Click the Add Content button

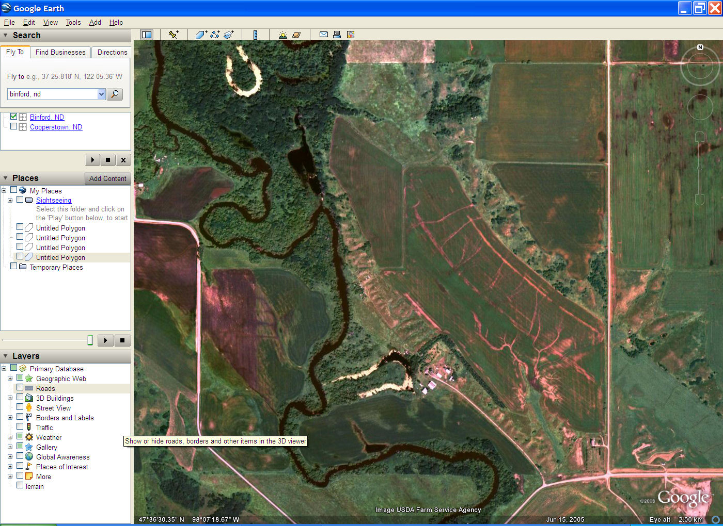(x=107, y=178)
